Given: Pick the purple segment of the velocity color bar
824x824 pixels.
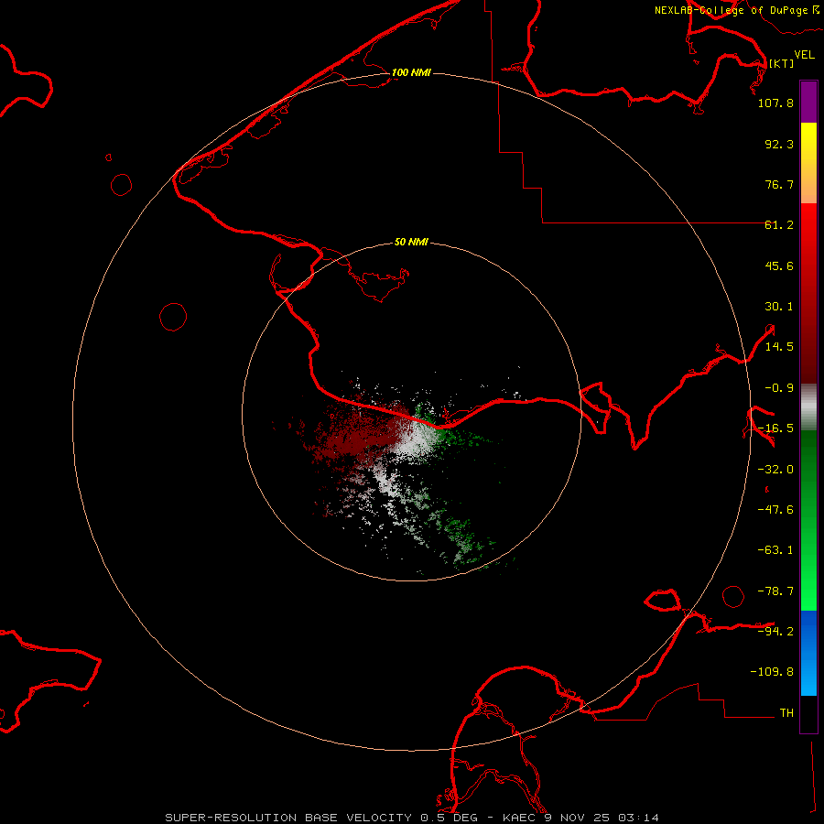Looking at the screenshot, I should [808, 102].
